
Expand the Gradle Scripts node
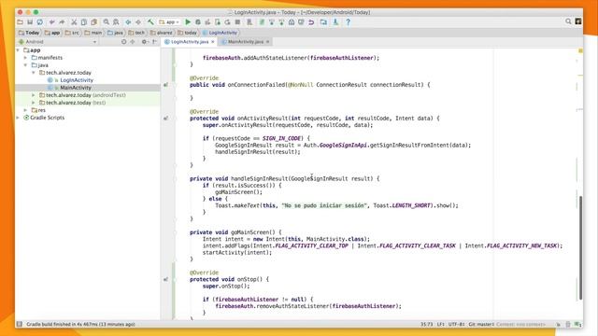pos(18,118)
